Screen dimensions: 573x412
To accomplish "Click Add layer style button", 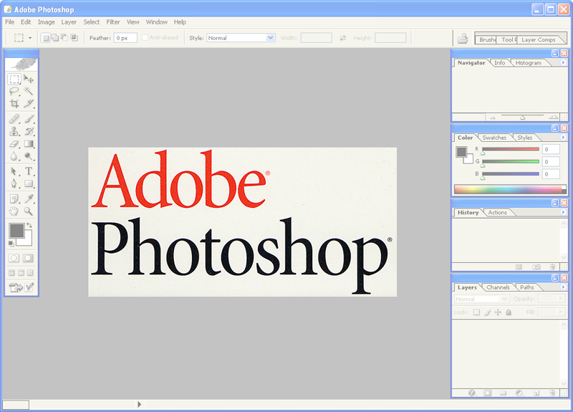I will click(472, 393).
